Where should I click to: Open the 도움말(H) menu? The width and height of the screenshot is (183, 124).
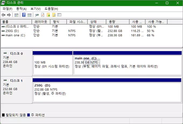pyautogui.click(x=51, y=9)
